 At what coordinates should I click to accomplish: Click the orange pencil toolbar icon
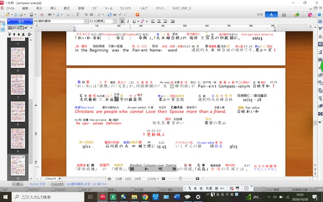(138, 15)
